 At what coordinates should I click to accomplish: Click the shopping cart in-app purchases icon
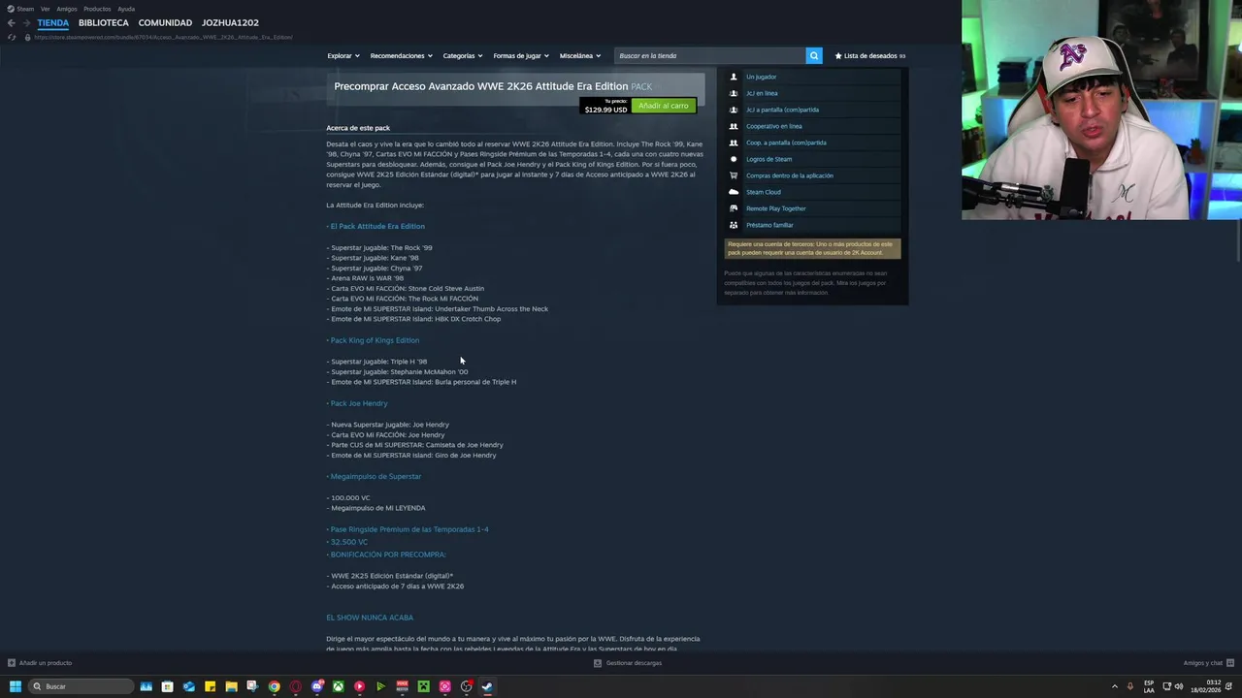click(x=734, y=175)
